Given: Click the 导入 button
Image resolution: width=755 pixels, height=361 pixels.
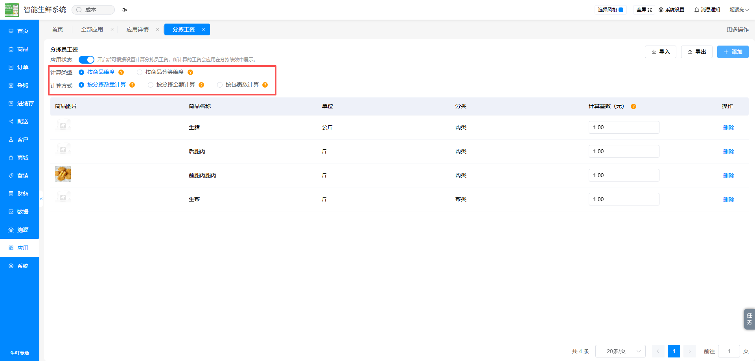Looking at the screenshot, I should click(660, 52).
